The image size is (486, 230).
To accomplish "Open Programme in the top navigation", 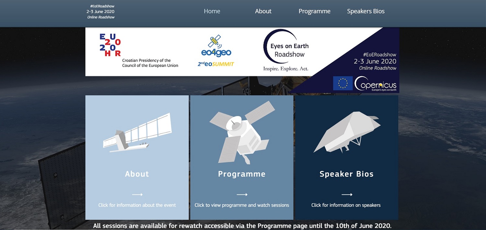I will click(x=315, y=11).
